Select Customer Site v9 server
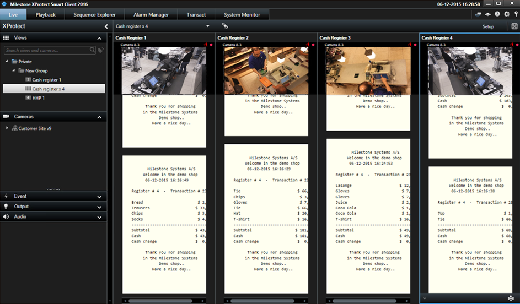 point(32,128)
